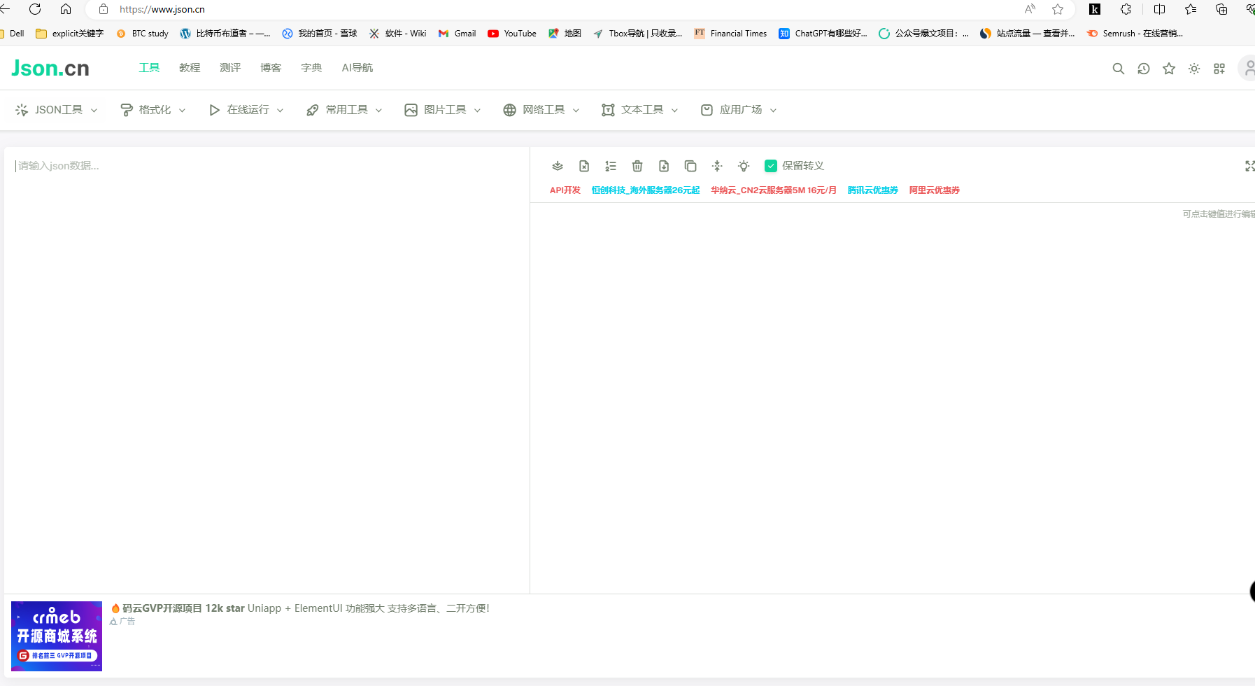This screenshot has width=1255, height=686.
Task: Open the Semrush bookmark
Action: click(x=1135, y=34)
